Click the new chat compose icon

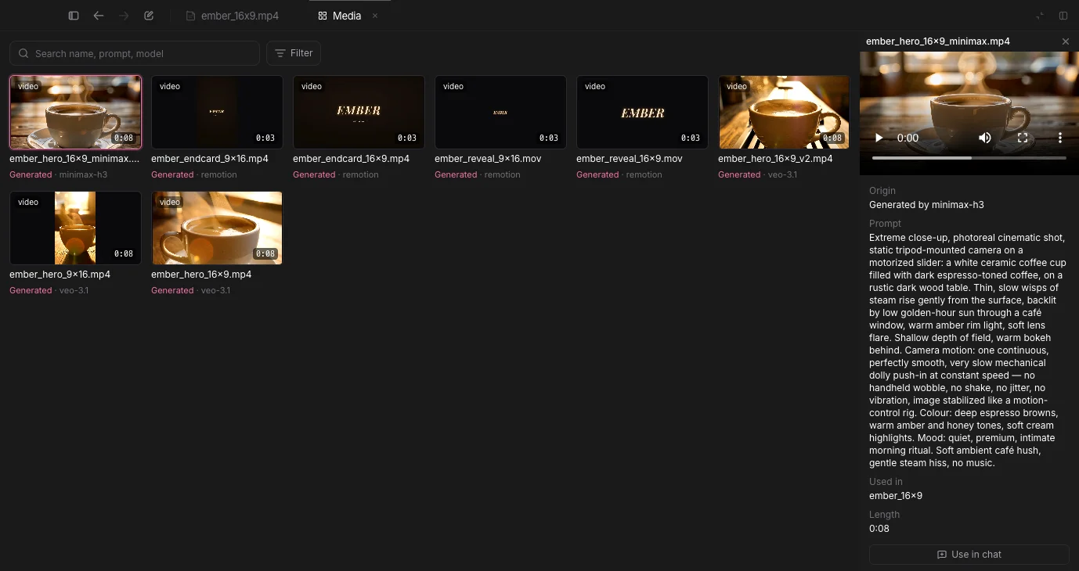149,16
